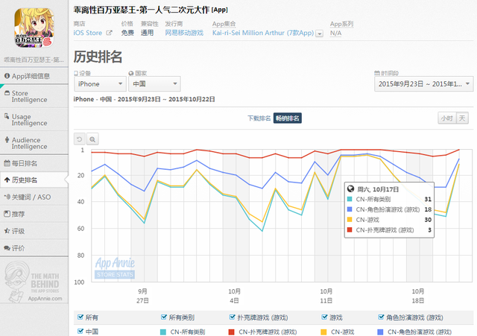Viewport: 477px width, 336px height.
Task: Click the N/A App系列 value
Action: point(335,33)
